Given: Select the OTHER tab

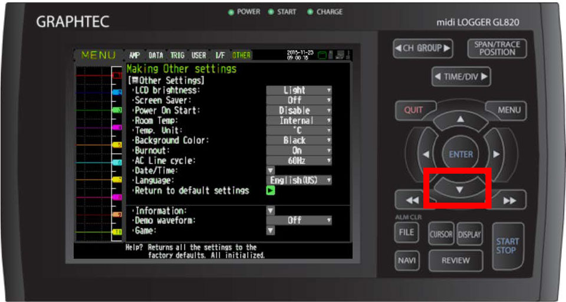Looking at the screenshot, I should pos(241,55).
